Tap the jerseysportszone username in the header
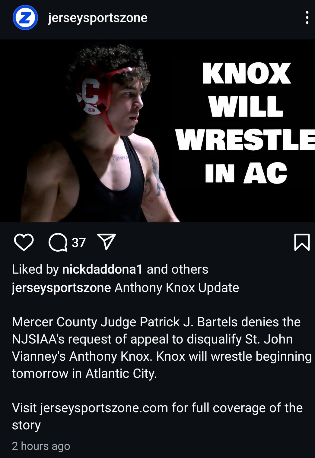 coord(98,18)
